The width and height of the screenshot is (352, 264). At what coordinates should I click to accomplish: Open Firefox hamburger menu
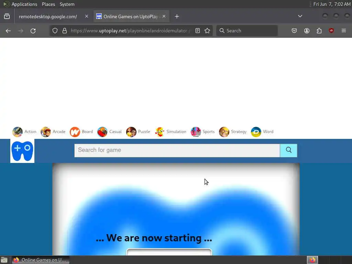[x=344, y=31]
